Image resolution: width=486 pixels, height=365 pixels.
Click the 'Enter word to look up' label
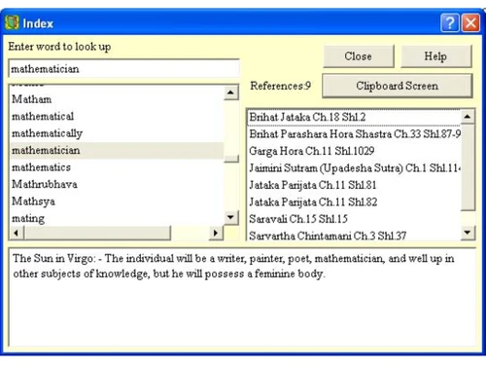tap(59, 47)
